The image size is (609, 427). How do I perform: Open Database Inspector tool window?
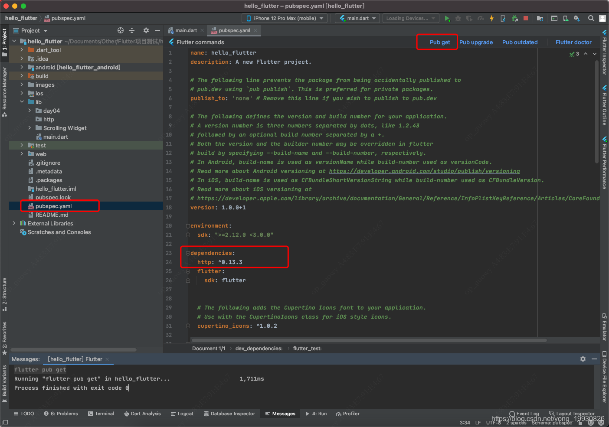point(229,414)
